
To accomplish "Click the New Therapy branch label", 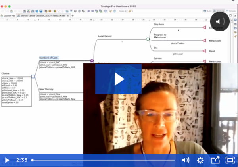I will click(x=46, y=89).
